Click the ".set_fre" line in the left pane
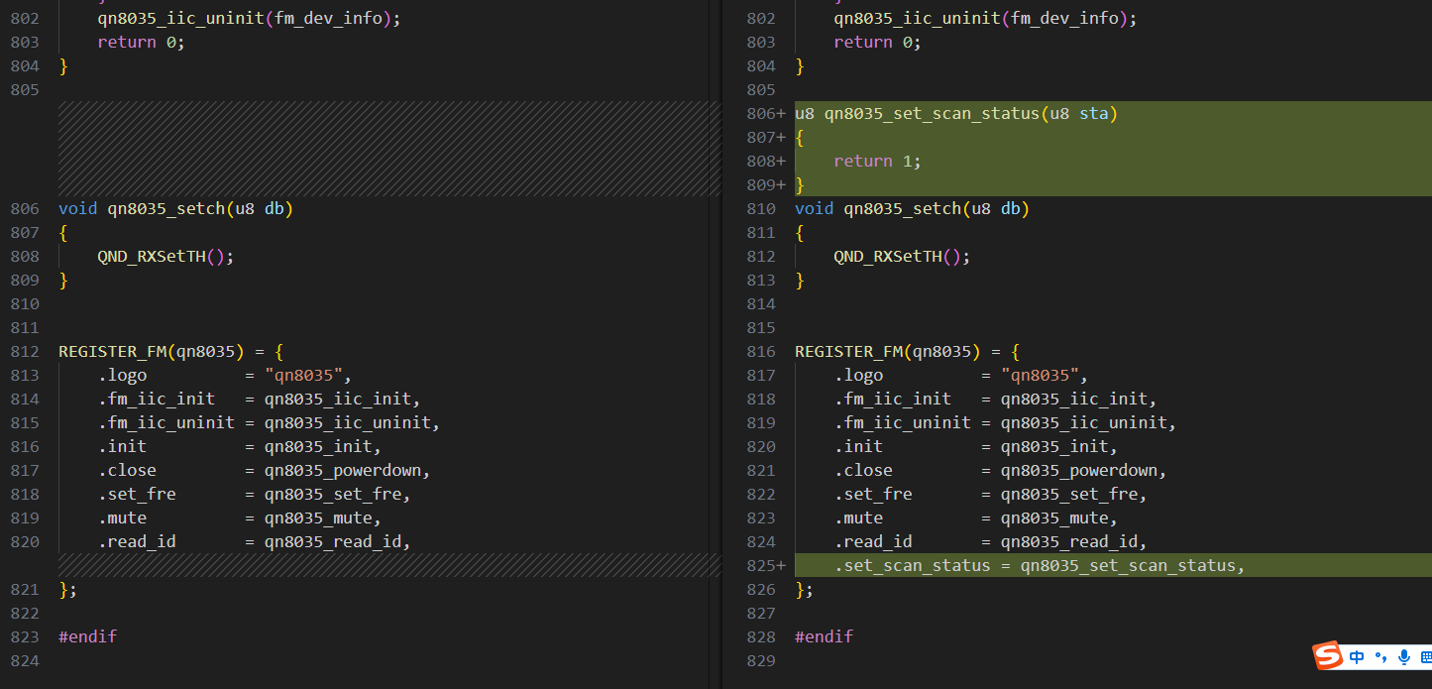The width and height of the screenshot is (1432, 689). (254, 495)
